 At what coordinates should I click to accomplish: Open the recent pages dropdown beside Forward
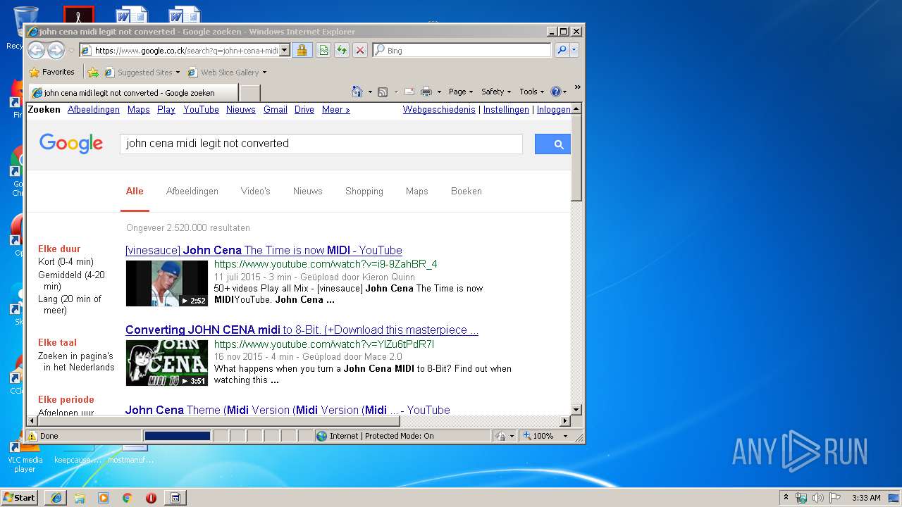click(71, 51)
